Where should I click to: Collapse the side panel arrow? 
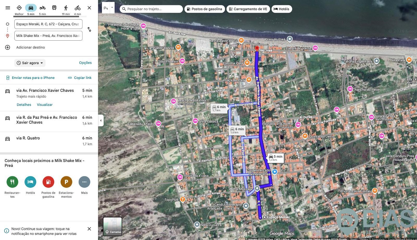(101, 121)
